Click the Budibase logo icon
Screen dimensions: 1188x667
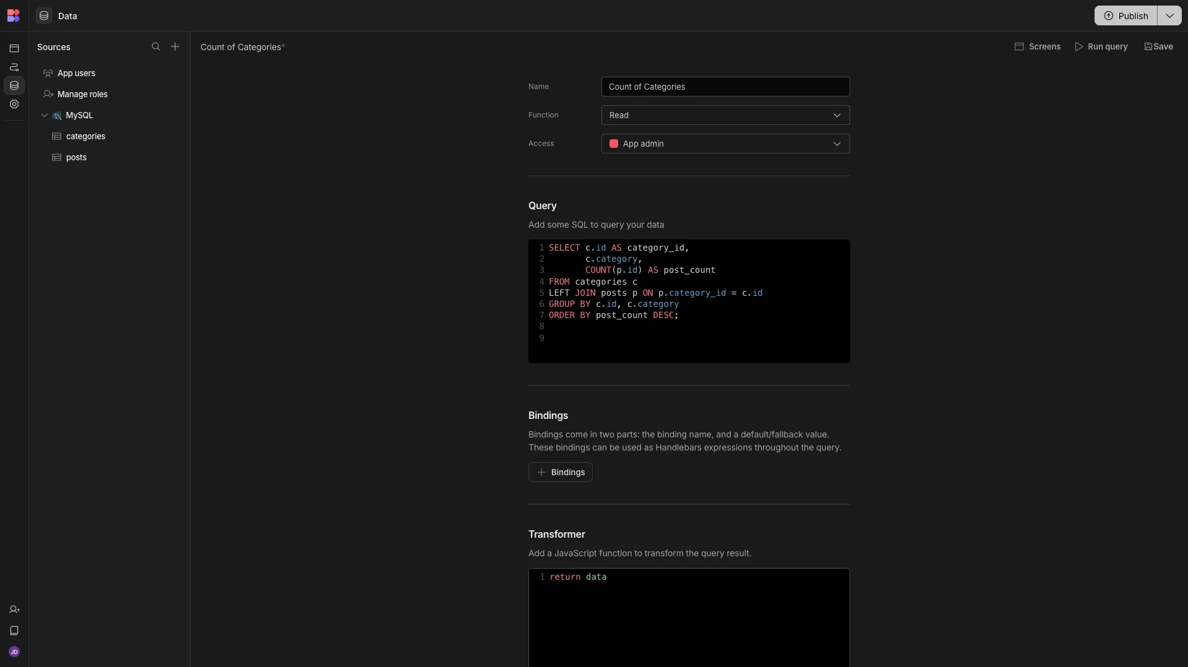(x=14, y=15)
